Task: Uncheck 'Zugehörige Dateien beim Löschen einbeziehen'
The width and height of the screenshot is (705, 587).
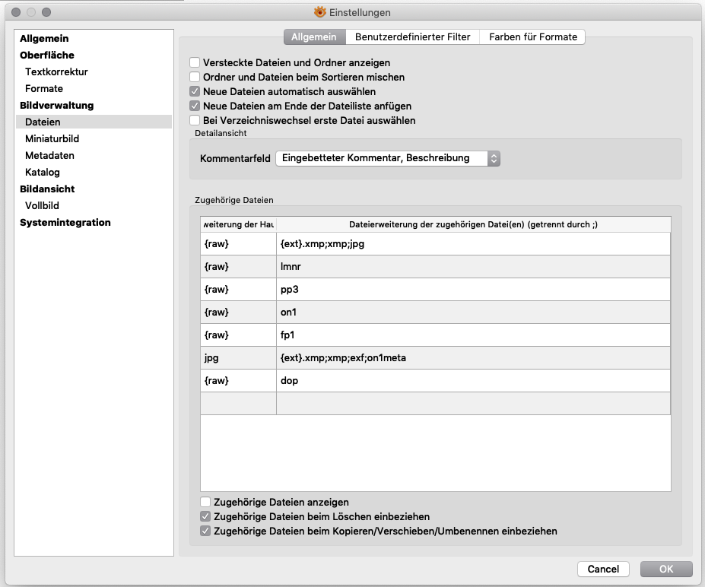Action: (205, 517)
